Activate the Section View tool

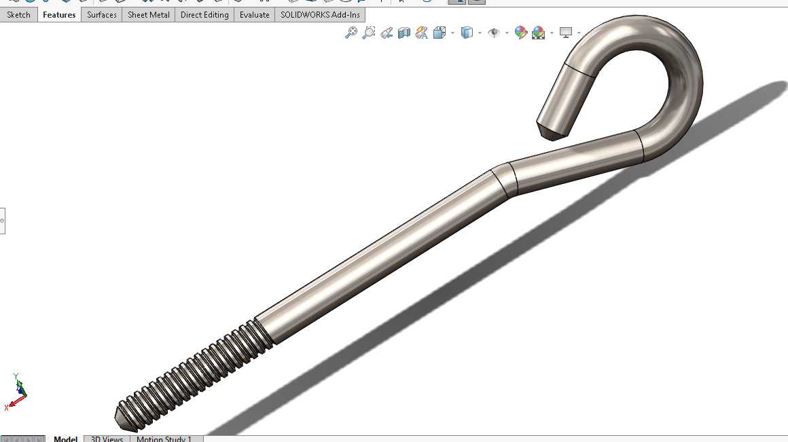pos(404,33)
